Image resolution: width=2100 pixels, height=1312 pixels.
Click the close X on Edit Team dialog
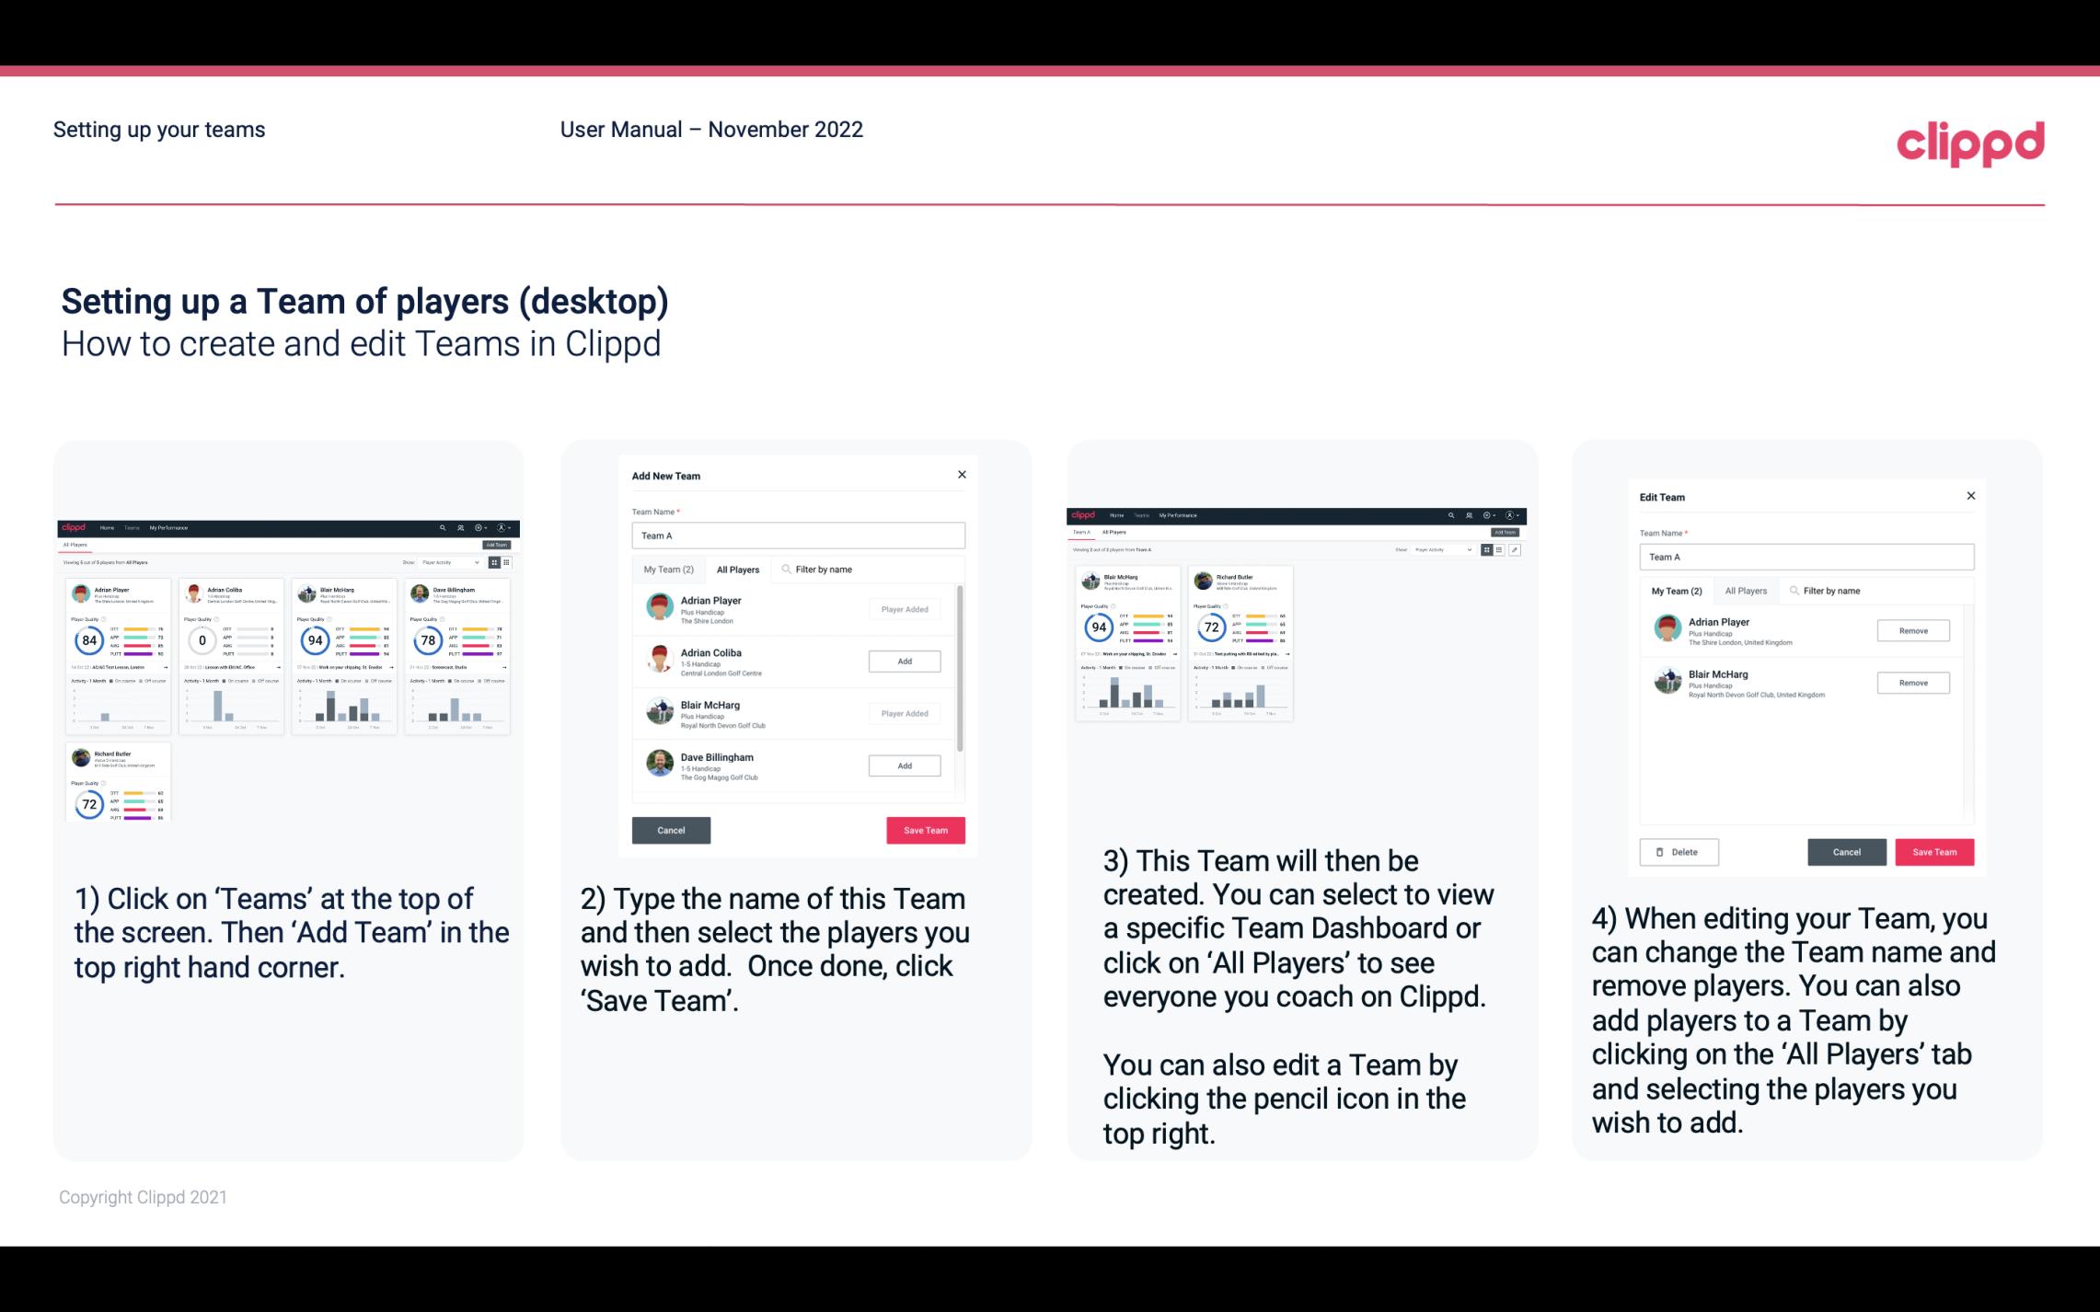[x=1970, y=496]
